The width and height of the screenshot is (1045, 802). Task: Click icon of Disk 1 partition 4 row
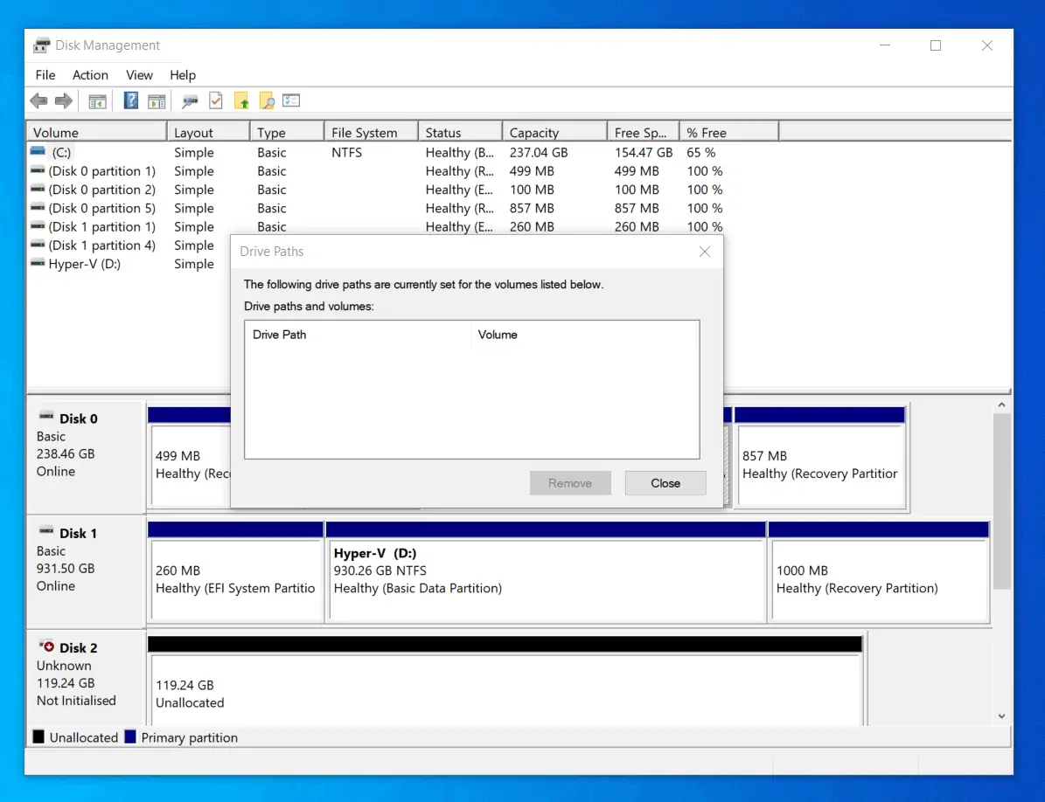click(38, 245)
